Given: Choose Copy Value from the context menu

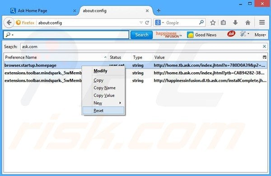Looking at the screenshot, I should point(103,95).
